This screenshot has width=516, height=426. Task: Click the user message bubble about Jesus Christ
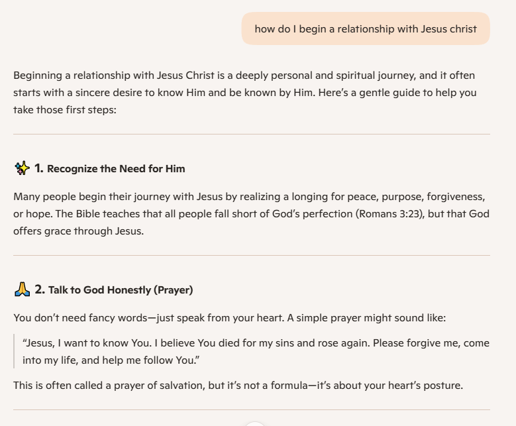366,28
